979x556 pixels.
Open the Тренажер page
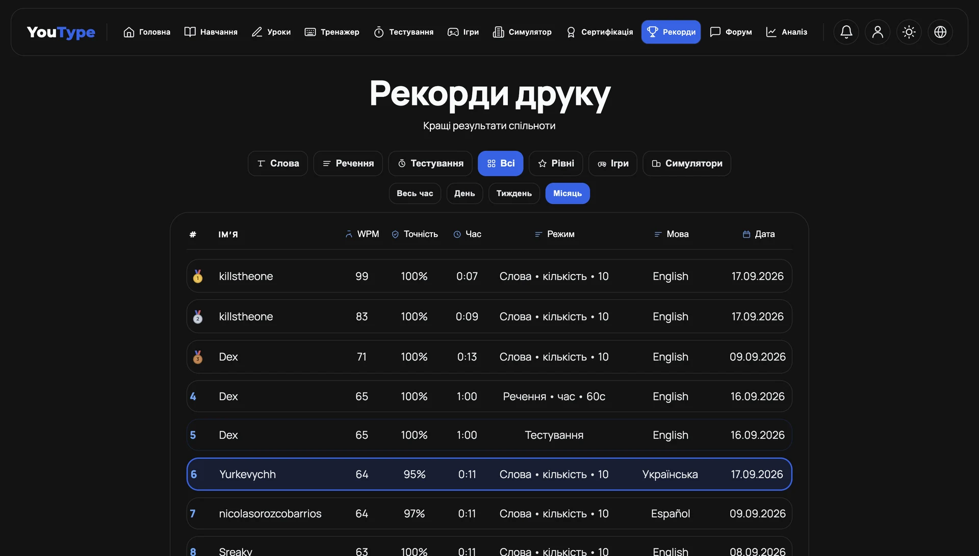332,32
